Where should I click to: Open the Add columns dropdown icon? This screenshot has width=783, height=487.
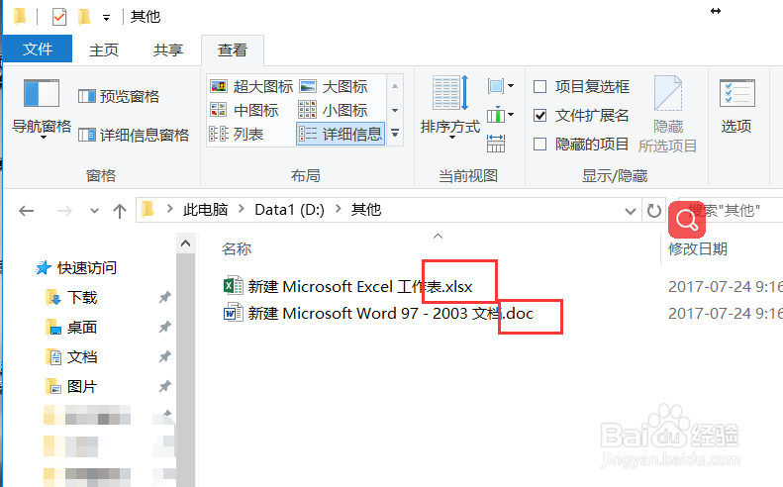pyautogui.click(x=501, y=116)
